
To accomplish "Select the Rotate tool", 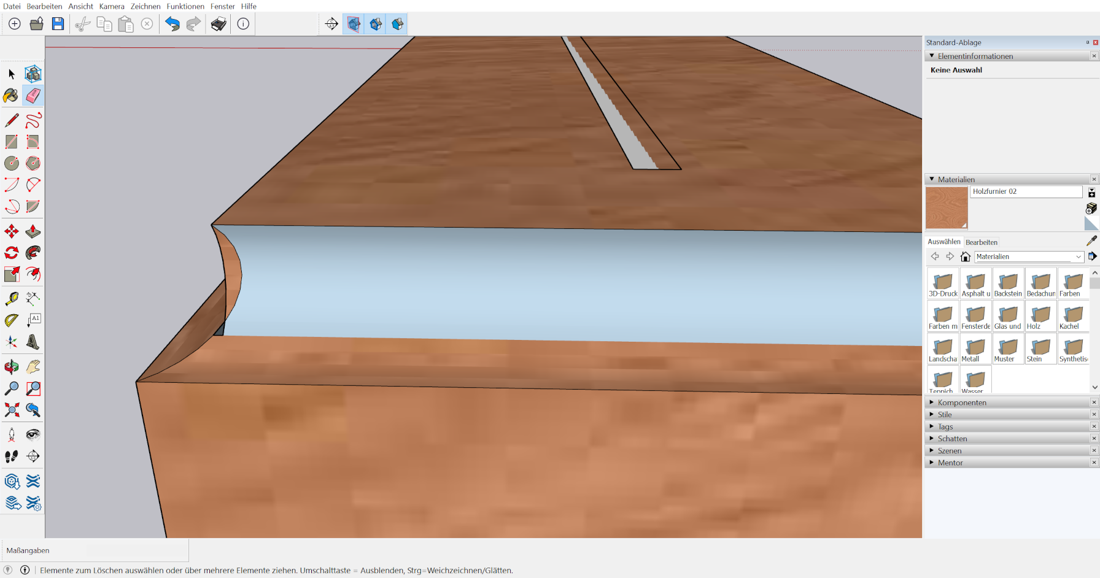I will pos(11,253).
